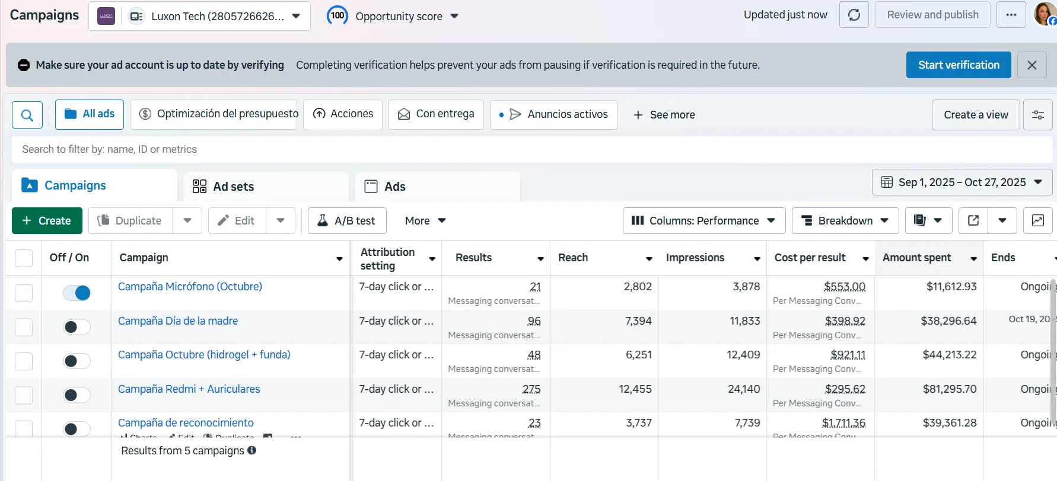Check the select-all campaigns checkbox
The width and height of the screenshot is (1057, 481).
pos(24,258)
